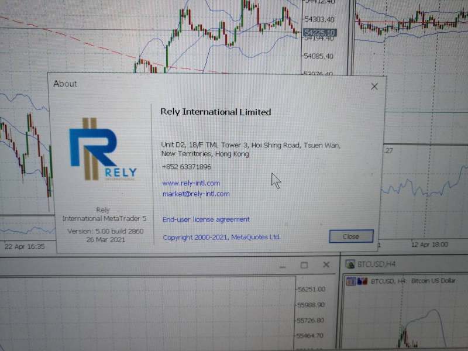Click the 54303.40 price axis label
This screenshot has height=351, width=468.
319,19
